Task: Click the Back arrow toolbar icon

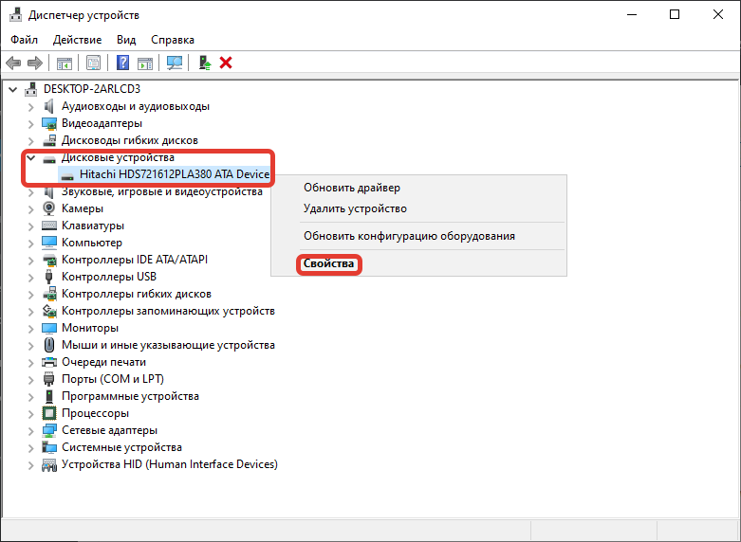Action: (x=13, y=63)
